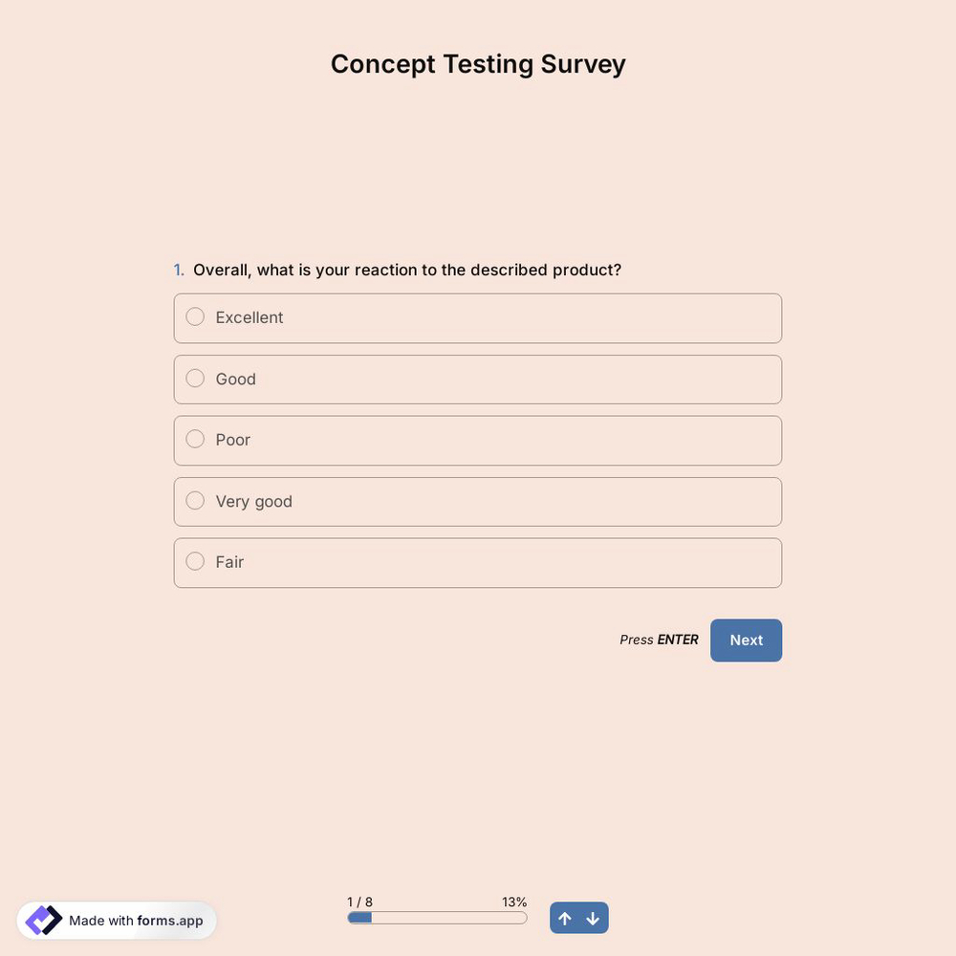Click the Concept Testing Survey title
The height and width of the screenshot is (956, 956).
478,63
